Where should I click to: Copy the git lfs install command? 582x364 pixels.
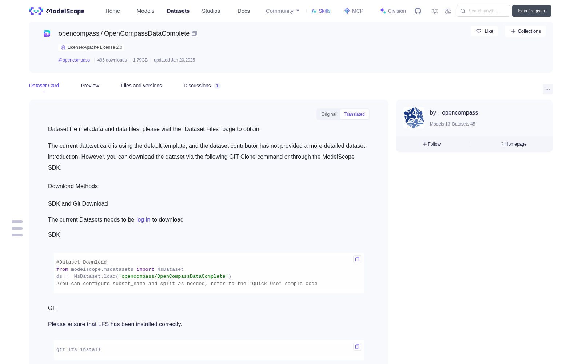tap(357, 347)
